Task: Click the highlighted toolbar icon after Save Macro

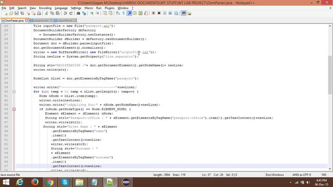Action: coord(184,14)
